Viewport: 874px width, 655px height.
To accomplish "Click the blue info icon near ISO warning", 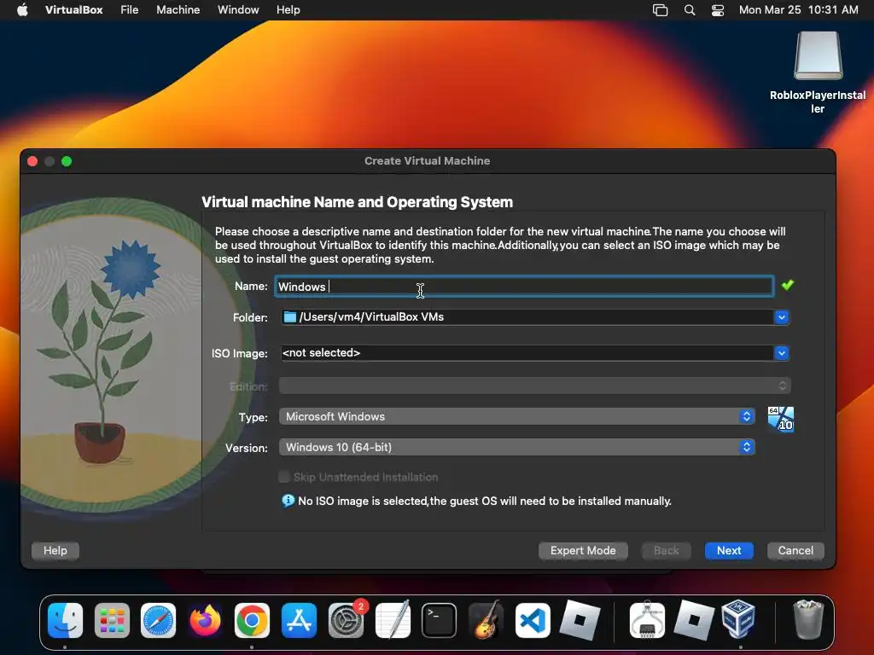I will pos(288,500).
